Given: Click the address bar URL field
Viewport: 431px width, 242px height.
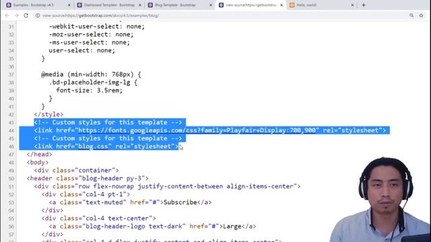Looking at the screenshot, I should [220, 15].
